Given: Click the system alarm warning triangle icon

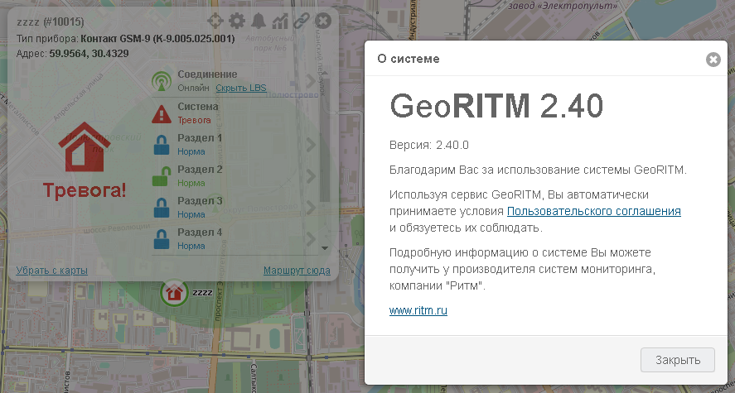Looking at the screenshot, I should [x=162, y=113].
